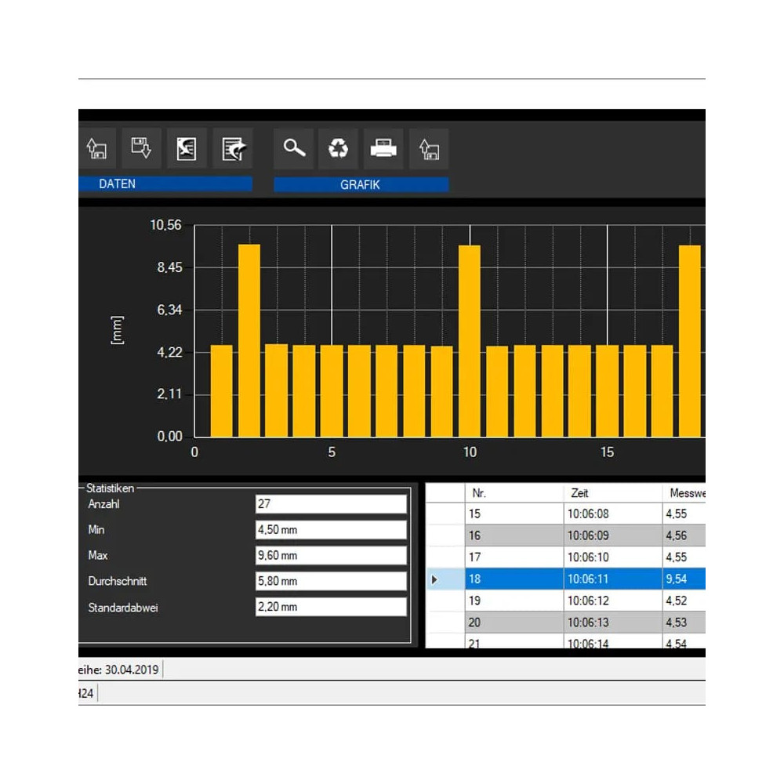
Task: Click the time cell 10:06:10
Action: (613, 557)
